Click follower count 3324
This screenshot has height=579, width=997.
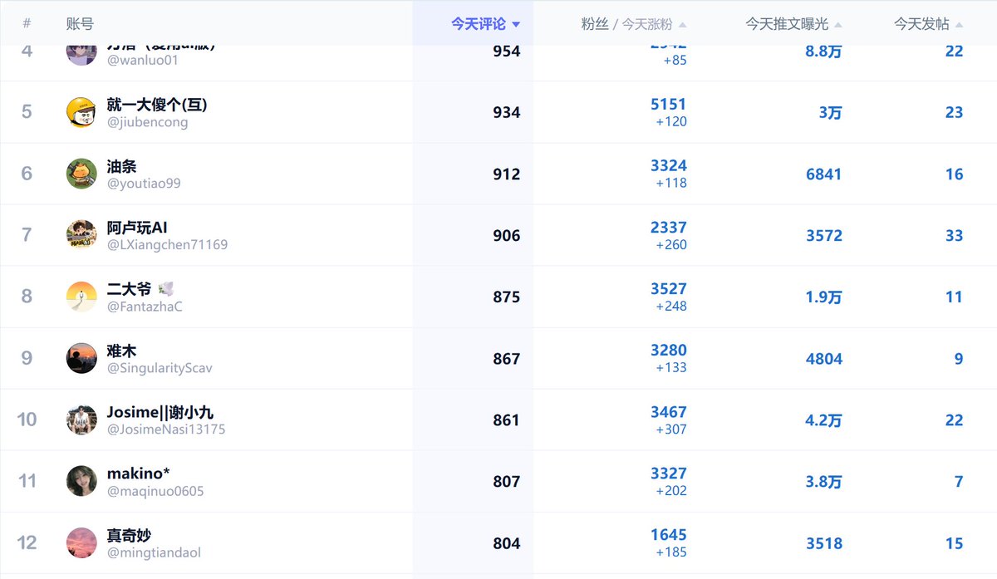[x=669, y=166]
